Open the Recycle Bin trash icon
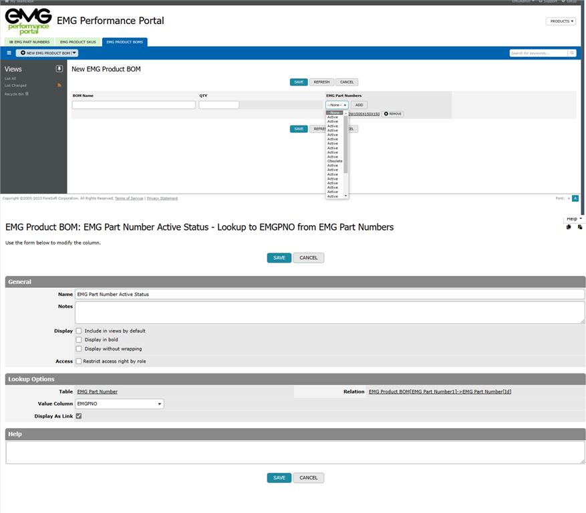The height and width of the screenshot is (513, 586). [27, 94]
